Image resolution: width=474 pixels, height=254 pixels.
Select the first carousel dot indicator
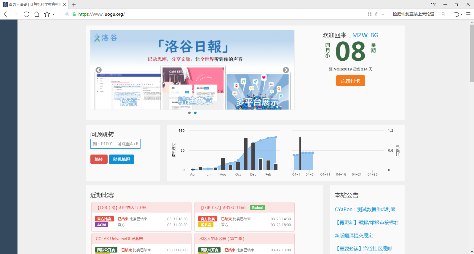(x=189, y=113)
